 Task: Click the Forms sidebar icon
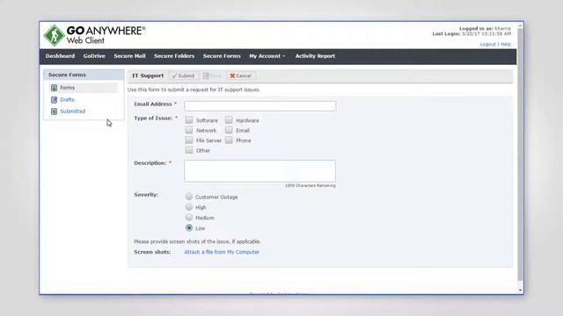pos(54,88)
